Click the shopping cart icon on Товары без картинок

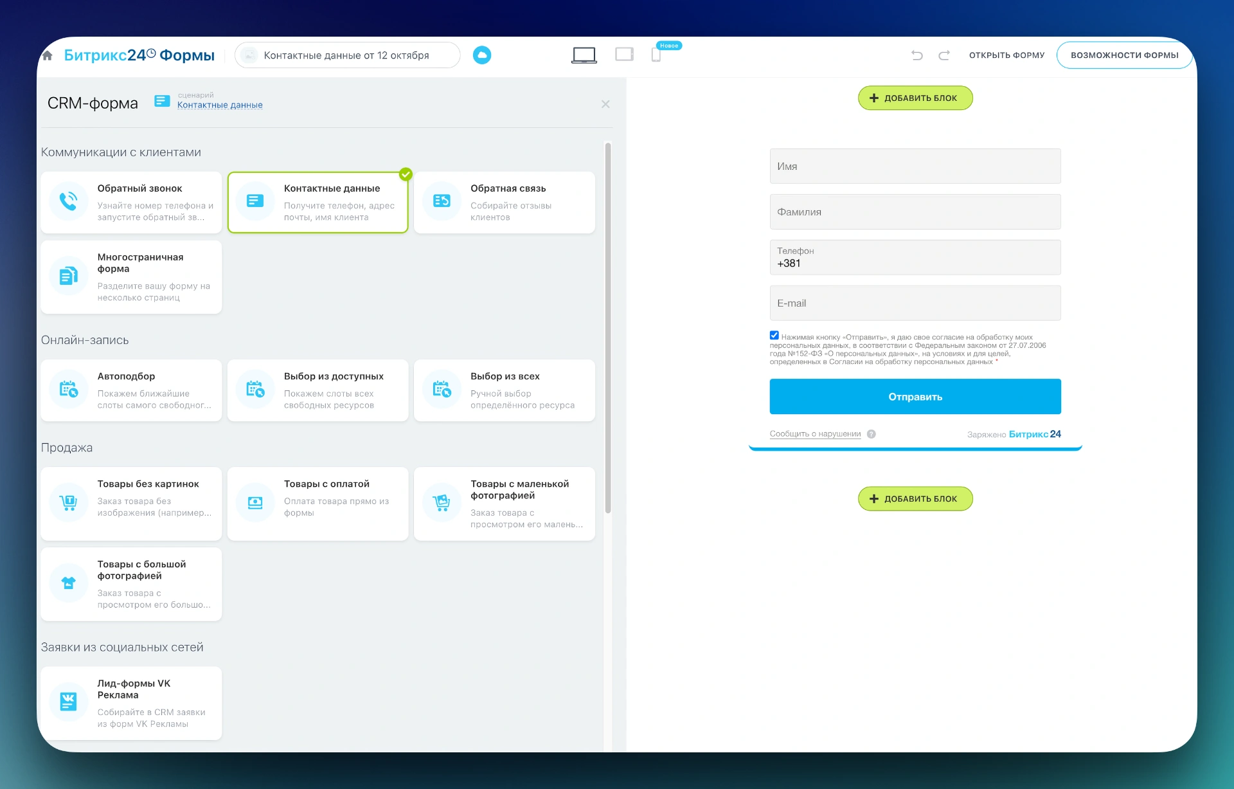pyautogui.click(x=68, y=502)
